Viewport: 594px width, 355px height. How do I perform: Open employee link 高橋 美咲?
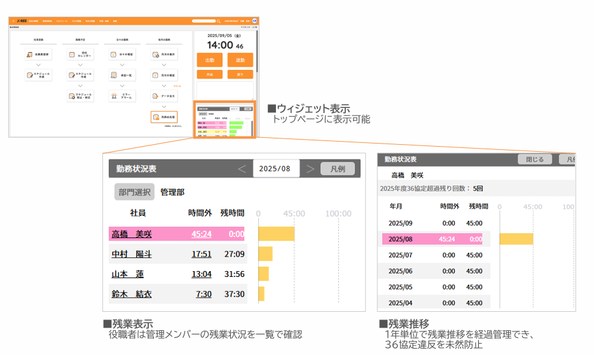(132, 234)
